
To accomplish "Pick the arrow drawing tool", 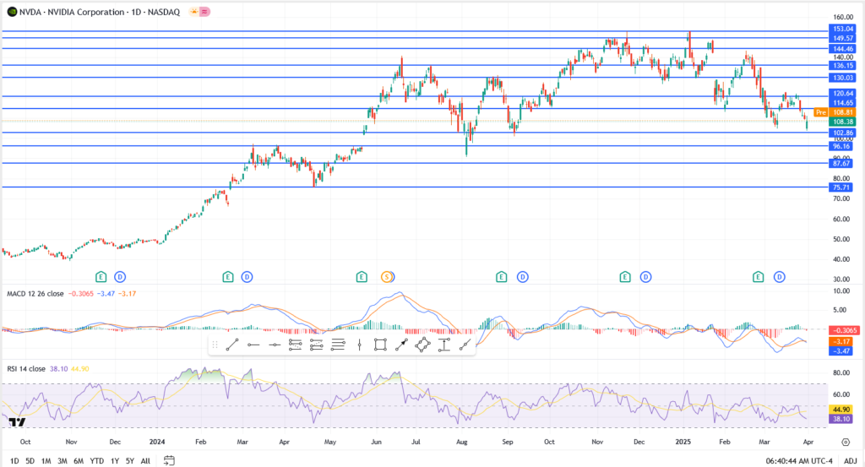I will point(401,345).
